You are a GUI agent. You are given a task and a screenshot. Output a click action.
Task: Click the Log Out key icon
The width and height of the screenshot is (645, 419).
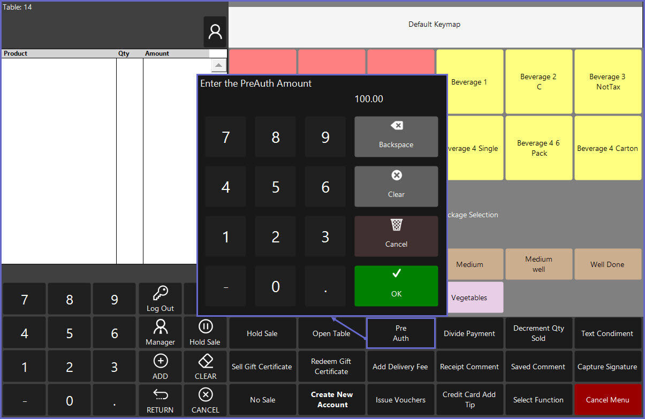(x=160, y=299)
